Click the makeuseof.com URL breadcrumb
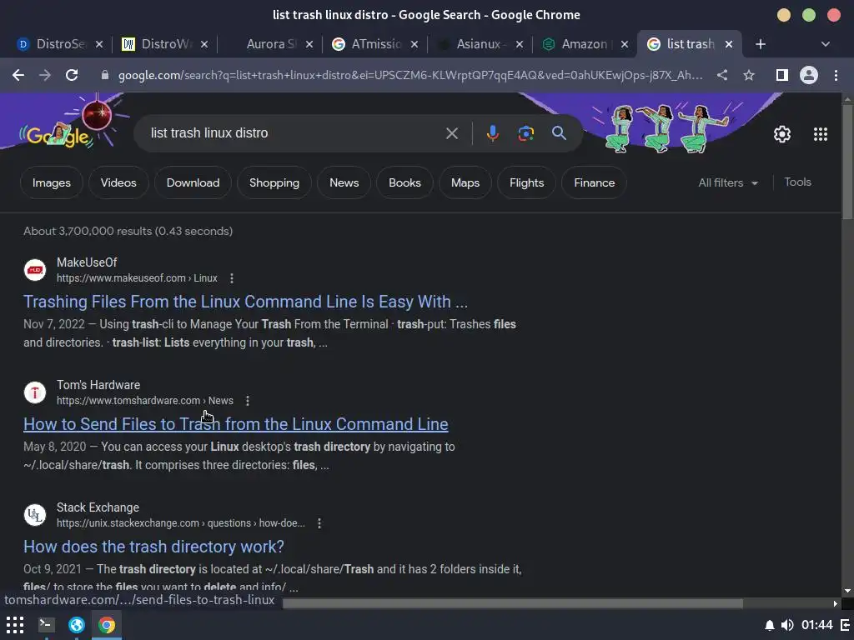The height and width of the screenshot is (640, 854). click(x=137, y=278)
